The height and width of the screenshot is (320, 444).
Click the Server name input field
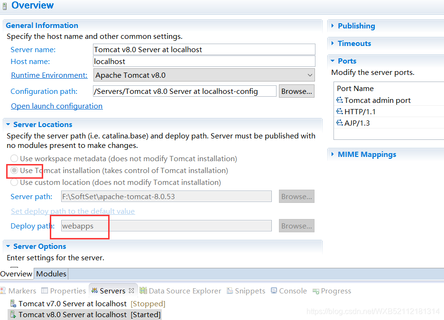204,49
